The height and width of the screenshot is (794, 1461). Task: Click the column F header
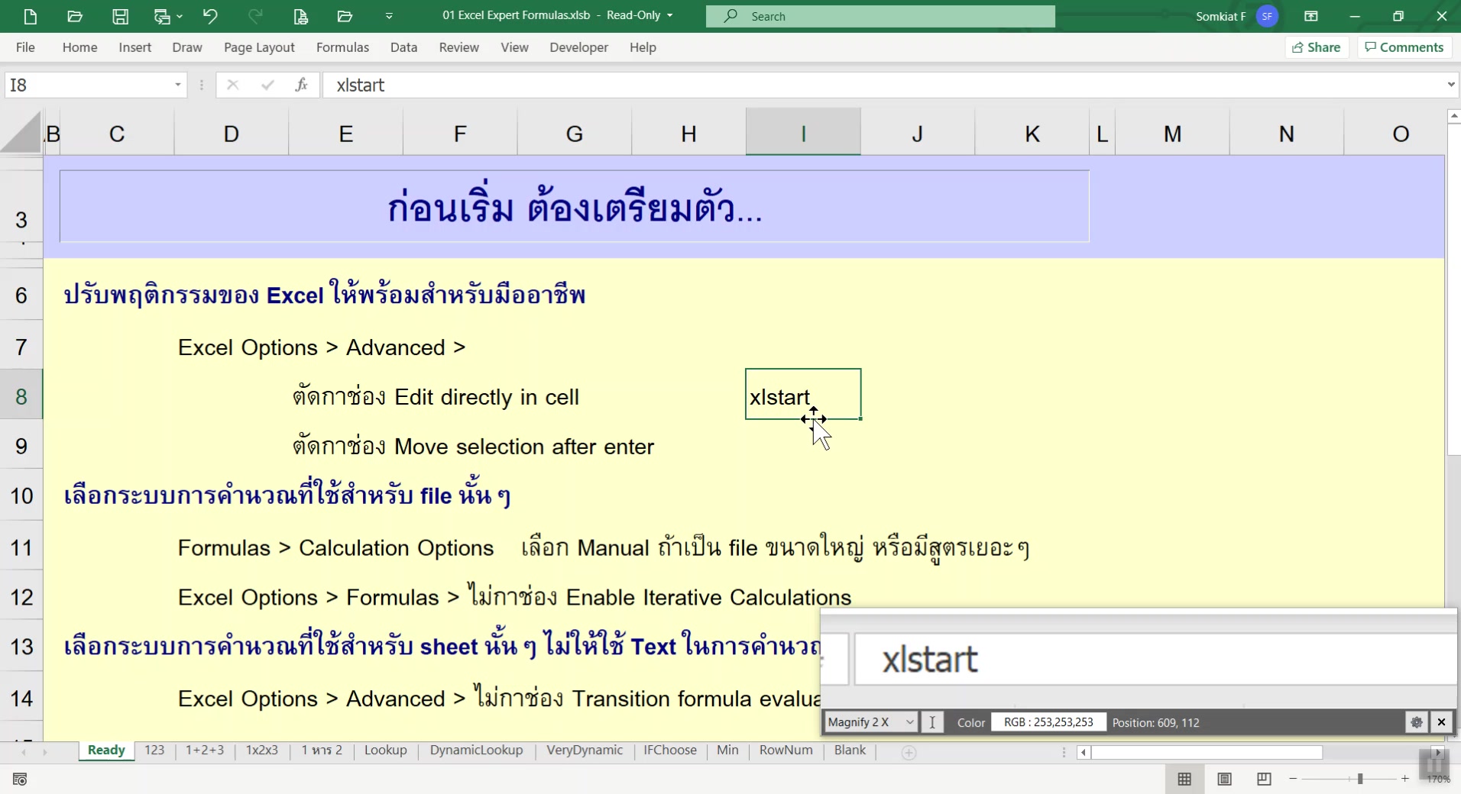460,134
